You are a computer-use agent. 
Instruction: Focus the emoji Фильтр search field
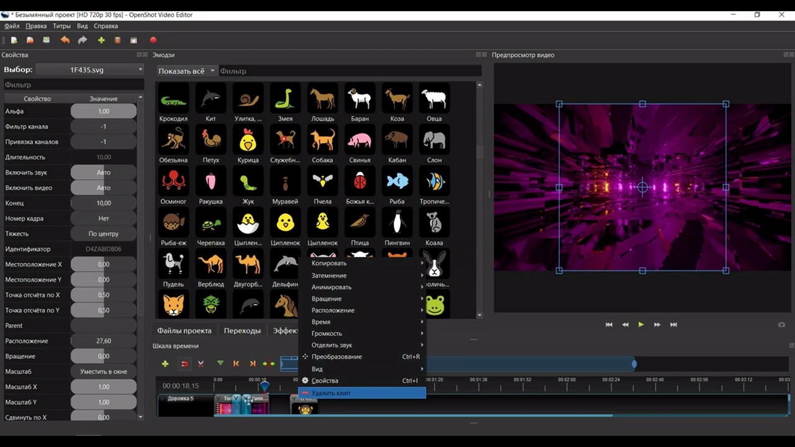(x=350, y=71)
